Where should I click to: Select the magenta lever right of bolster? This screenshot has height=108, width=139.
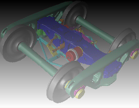pyautogui.click(x=86, y=38)
